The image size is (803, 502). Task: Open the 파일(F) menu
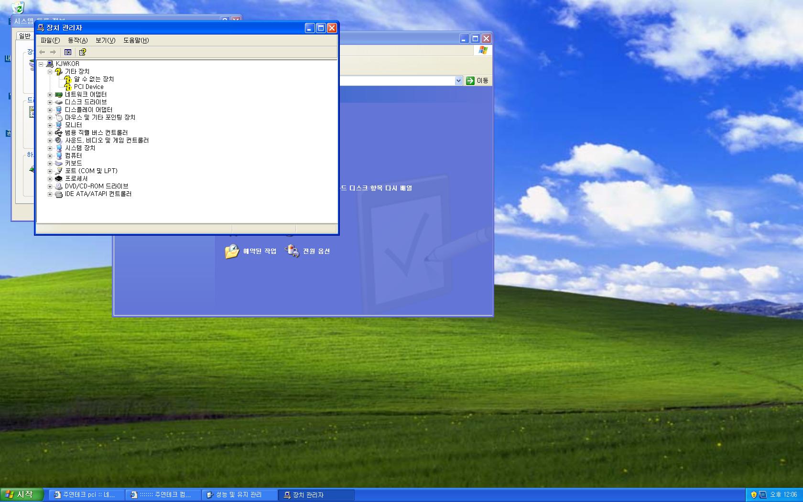click(x=50, y=40)
